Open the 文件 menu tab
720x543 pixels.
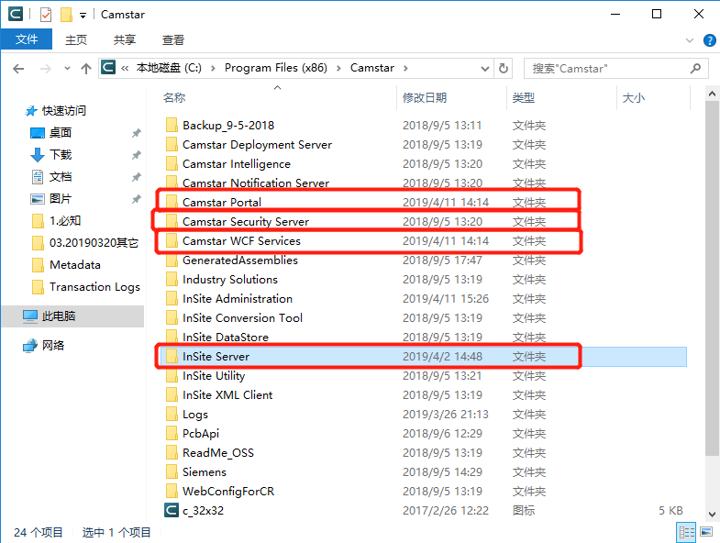(27, 39)
